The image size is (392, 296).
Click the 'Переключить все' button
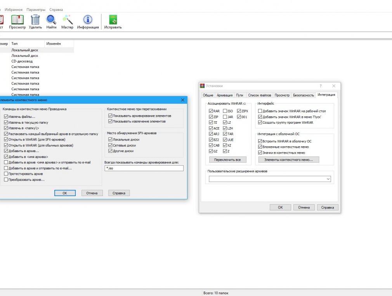coord(227,159)
